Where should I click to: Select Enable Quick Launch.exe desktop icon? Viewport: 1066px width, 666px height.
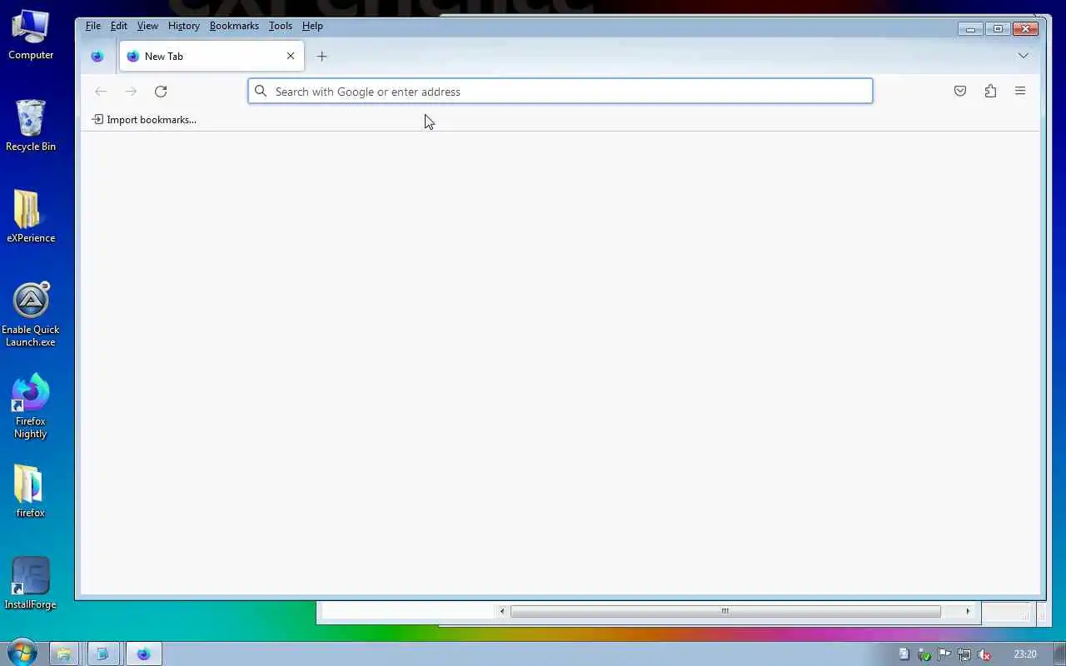click(31, 315)
